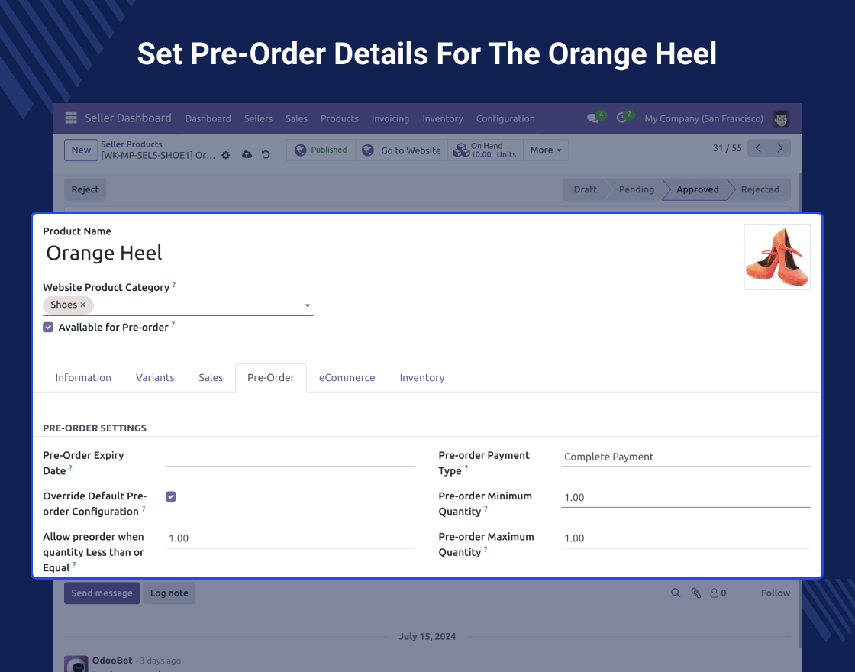Click the Product Name field
Image resolution: width=855 pixels, height=672 pixels.
point(331,253)
